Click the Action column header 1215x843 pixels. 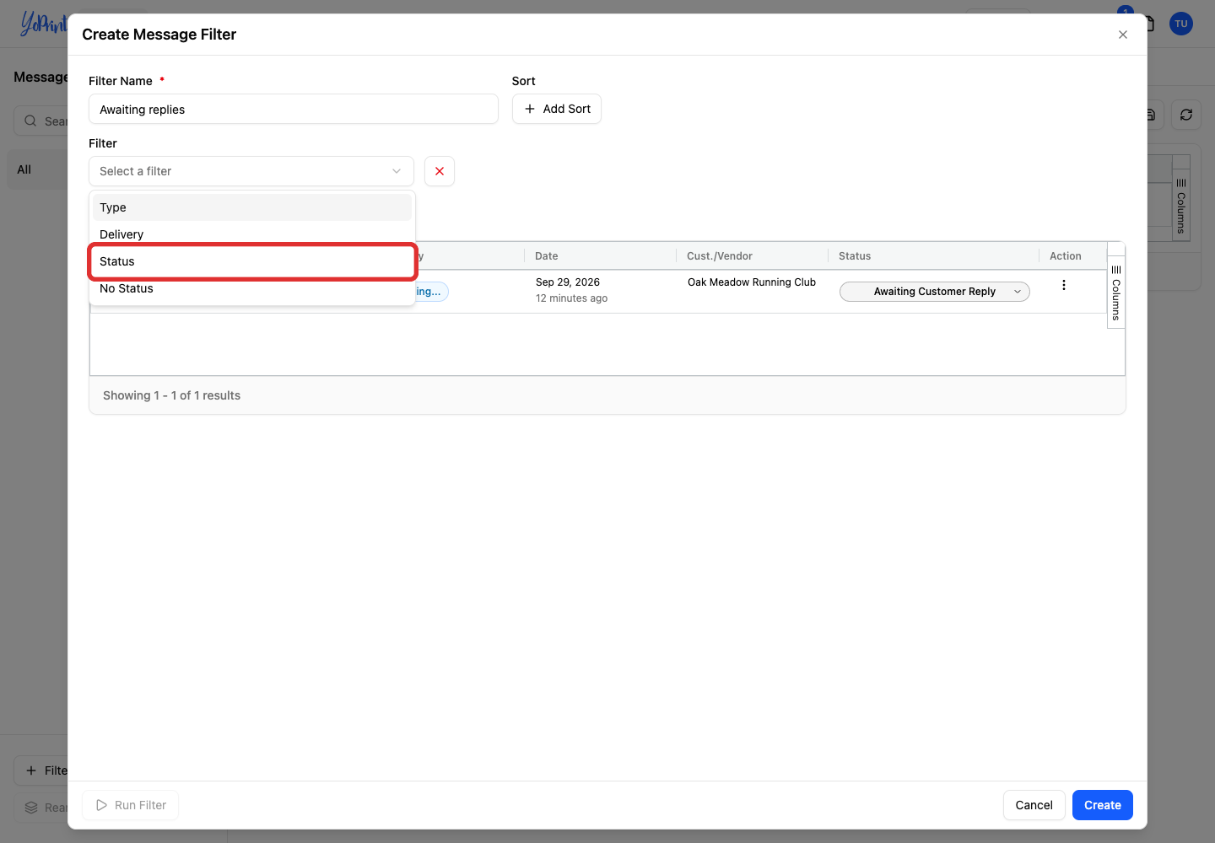[x=1072, y=256]
